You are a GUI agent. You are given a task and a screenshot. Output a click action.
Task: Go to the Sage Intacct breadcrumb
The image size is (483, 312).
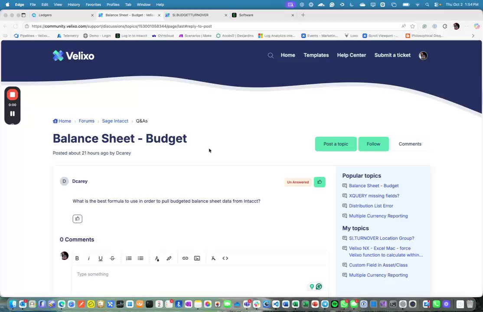click(115, 121)
